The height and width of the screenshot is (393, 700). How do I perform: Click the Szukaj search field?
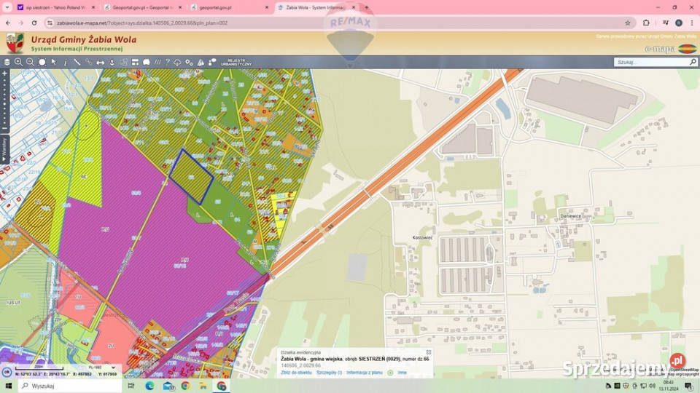pyautogui.click(x=650, y=63)
